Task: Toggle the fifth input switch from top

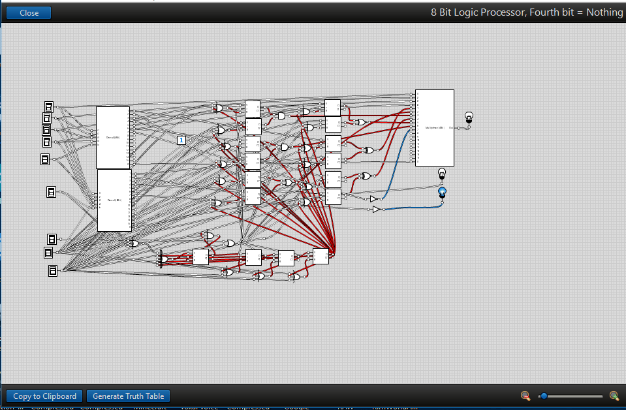Action: point(45,159)
